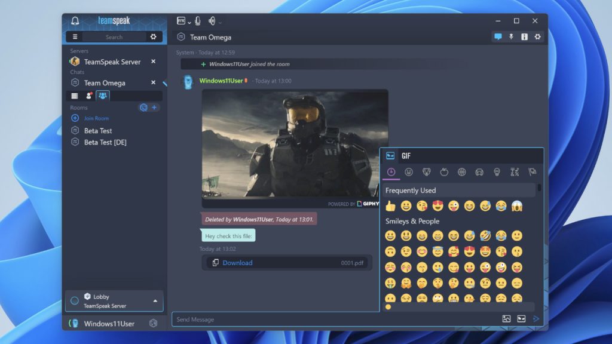
Task: Open the notifications bell icon
Action: (75, 20)
